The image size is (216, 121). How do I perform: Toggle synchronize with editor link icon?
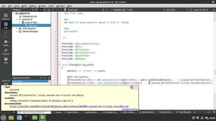40,10
